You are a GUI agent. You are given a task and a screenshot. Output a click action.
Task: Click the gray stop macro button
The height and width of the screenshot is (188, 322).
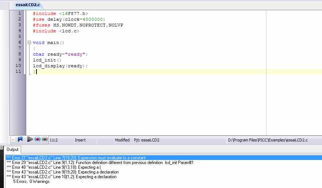tap(45, 140)
